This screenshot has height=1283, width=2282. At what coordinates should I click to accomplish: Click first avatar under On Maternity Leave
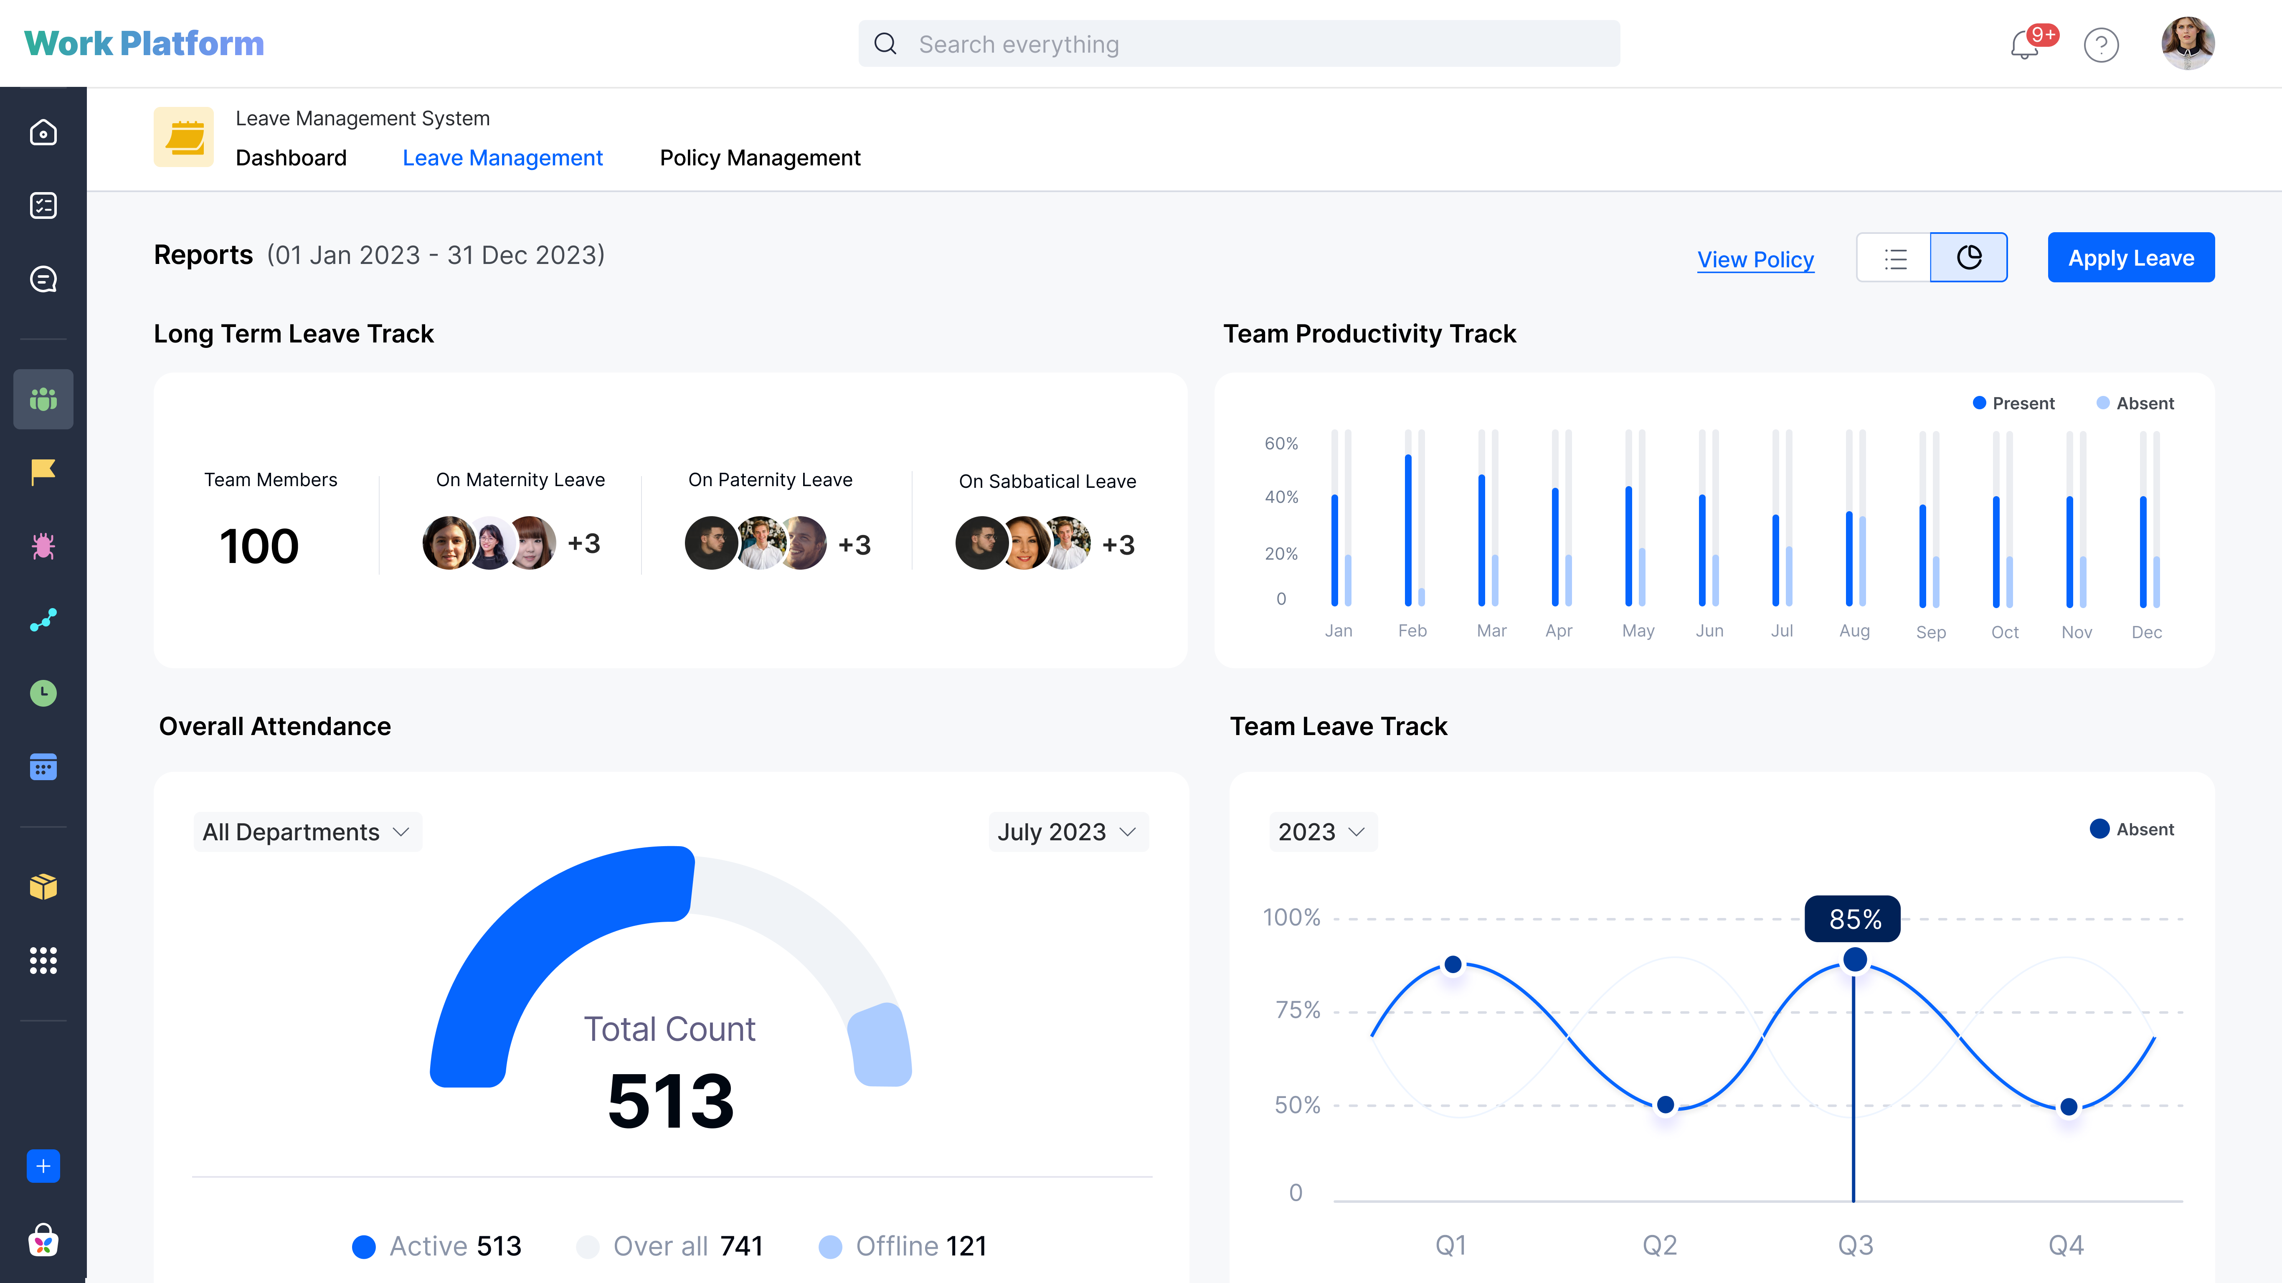pyautogui.click(x=448, y=543)
